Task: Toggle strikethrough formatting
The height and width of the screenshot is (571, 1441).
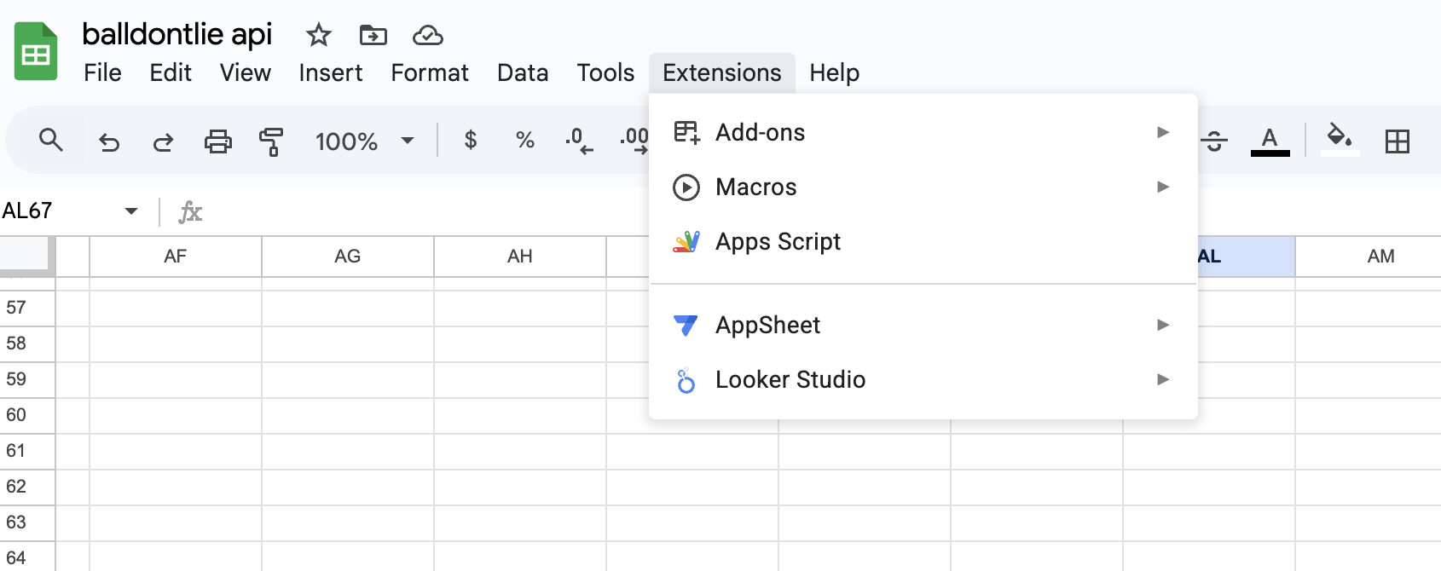Action: 1215,141
